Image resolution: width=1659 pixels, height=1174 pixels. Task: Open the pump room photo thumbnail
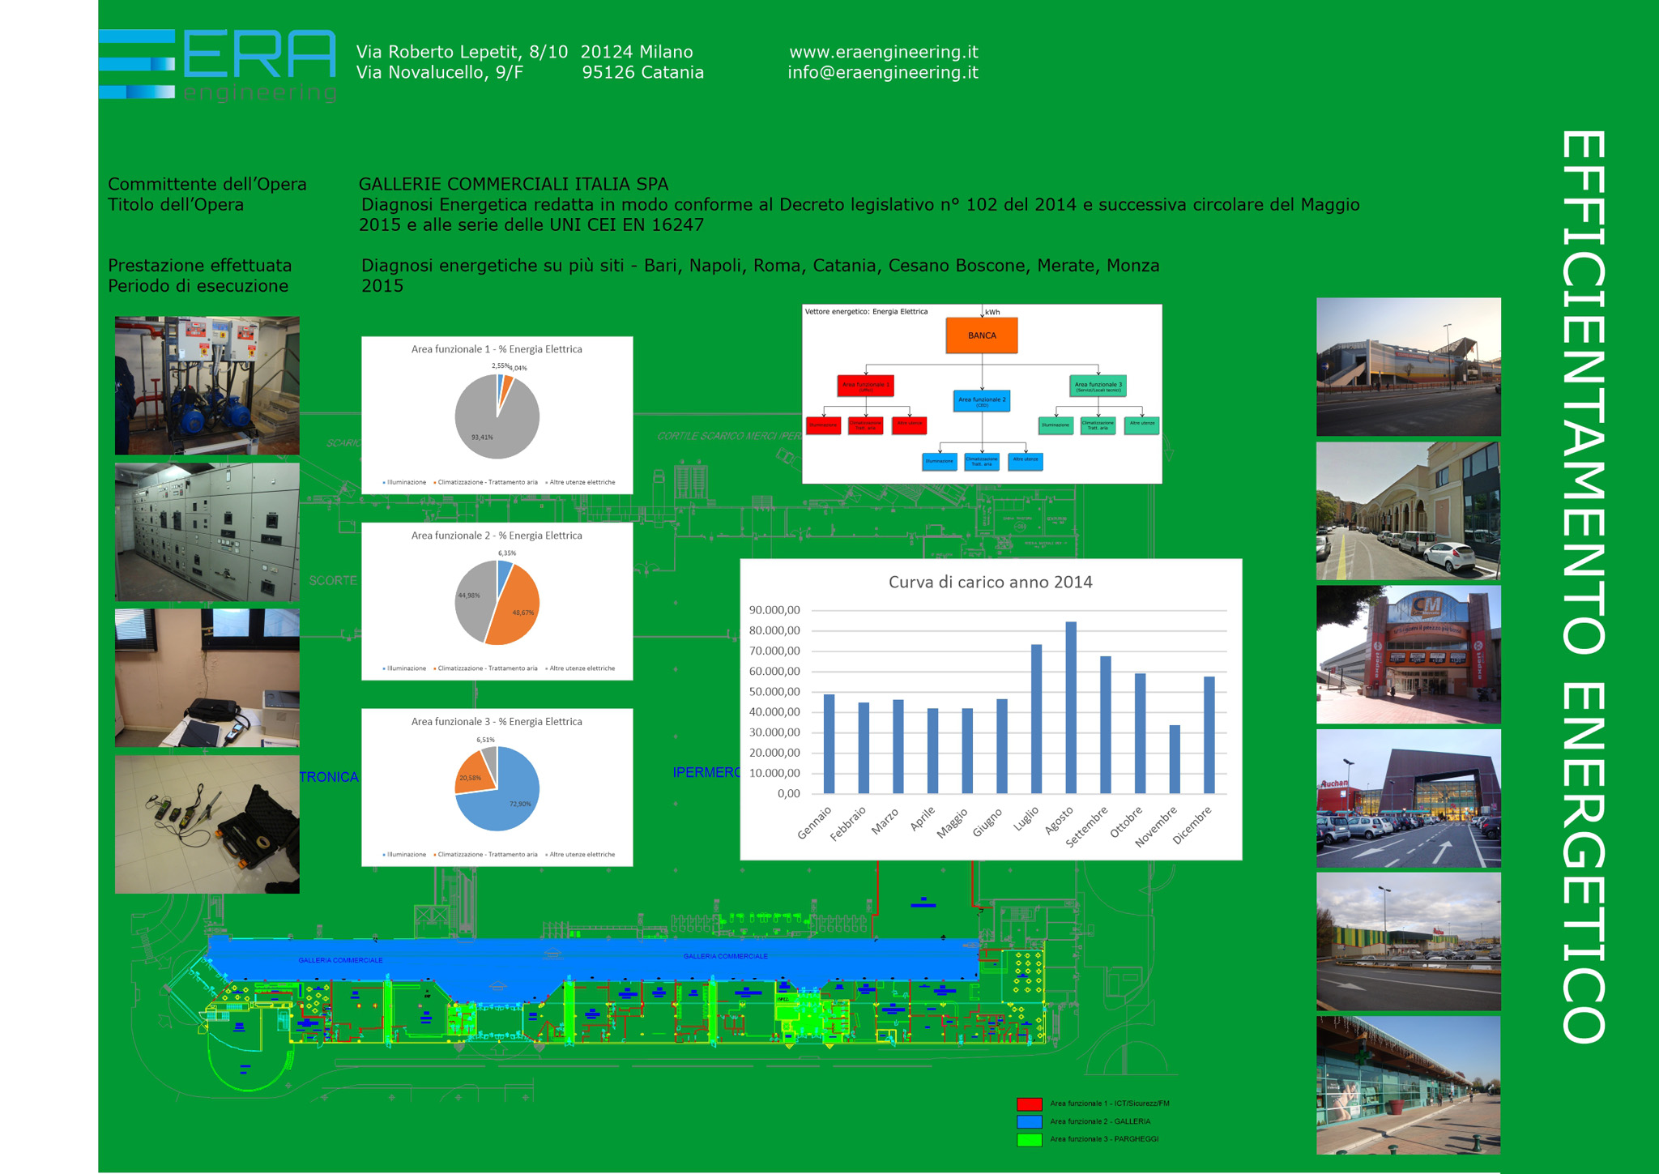coord(207,386)
